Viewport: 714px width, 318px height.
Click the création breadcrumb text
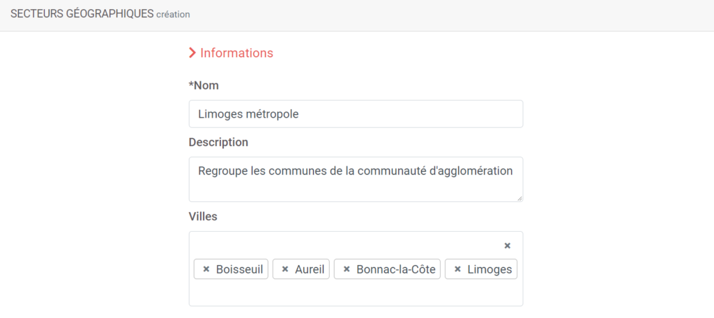[173, 15]
